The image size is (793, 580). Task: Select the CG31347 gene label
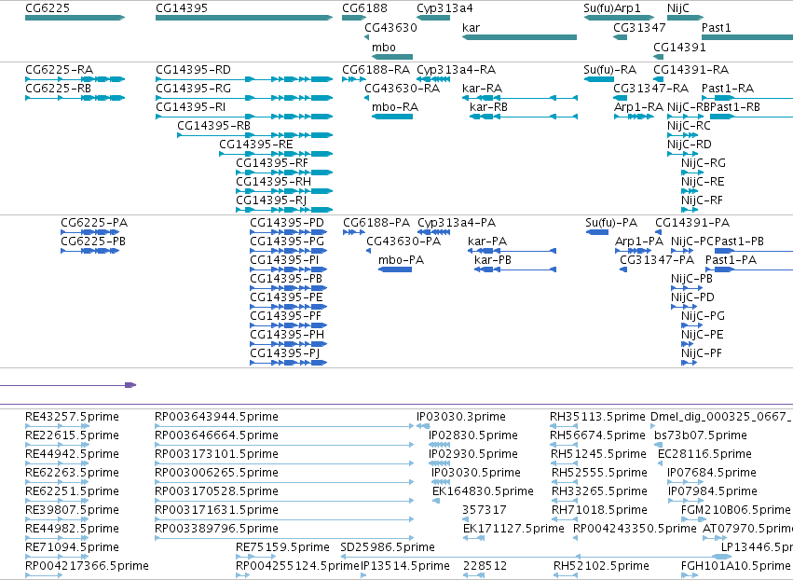(639, 27)
